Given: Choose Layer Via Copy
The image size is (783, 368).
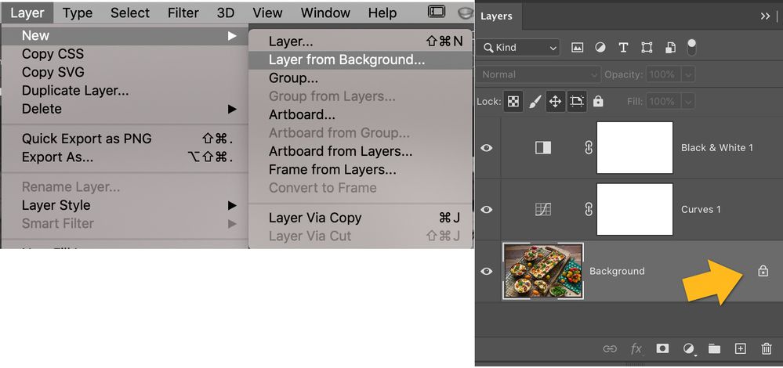Looking at the screenshot, I should [361, 218].
